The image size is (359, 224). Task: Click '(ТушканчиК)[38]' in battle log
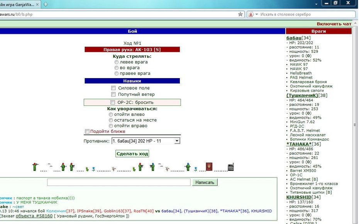pyautogui.click(x=201, y=211)
